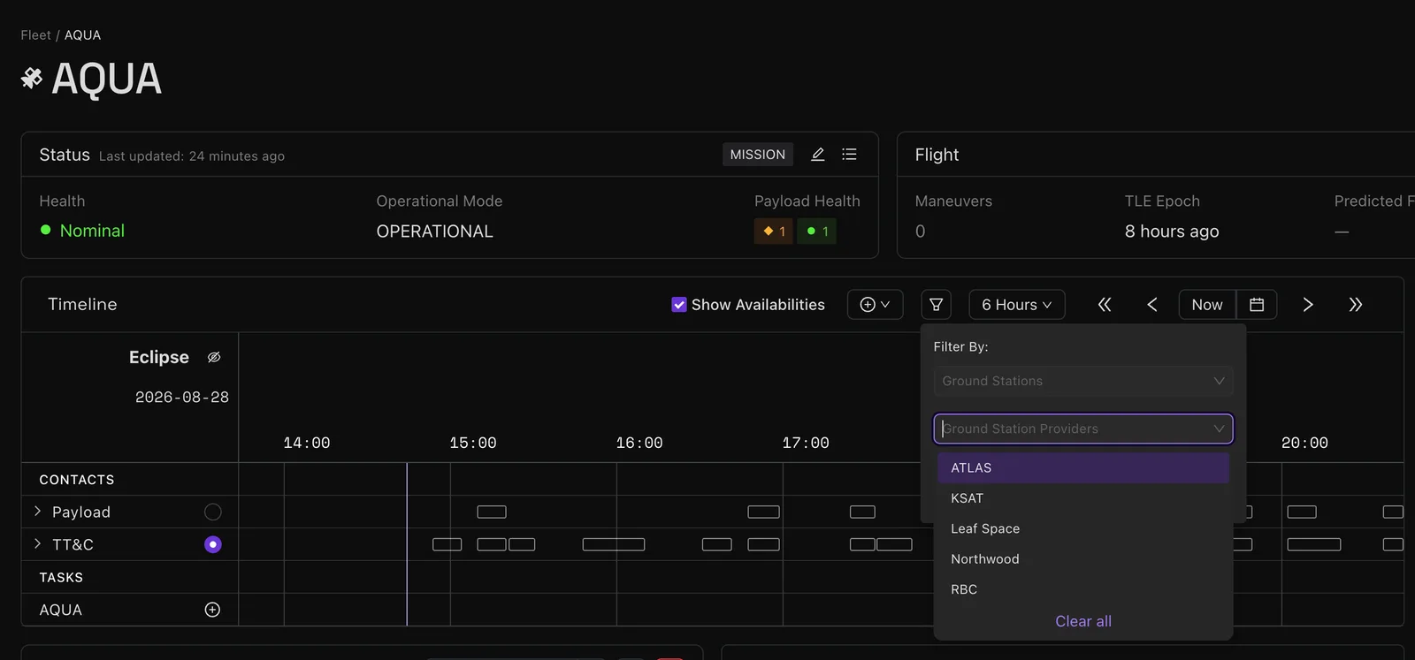
Task: Open the add-item plus dropdown in Timeline
Action: (875, 305)
